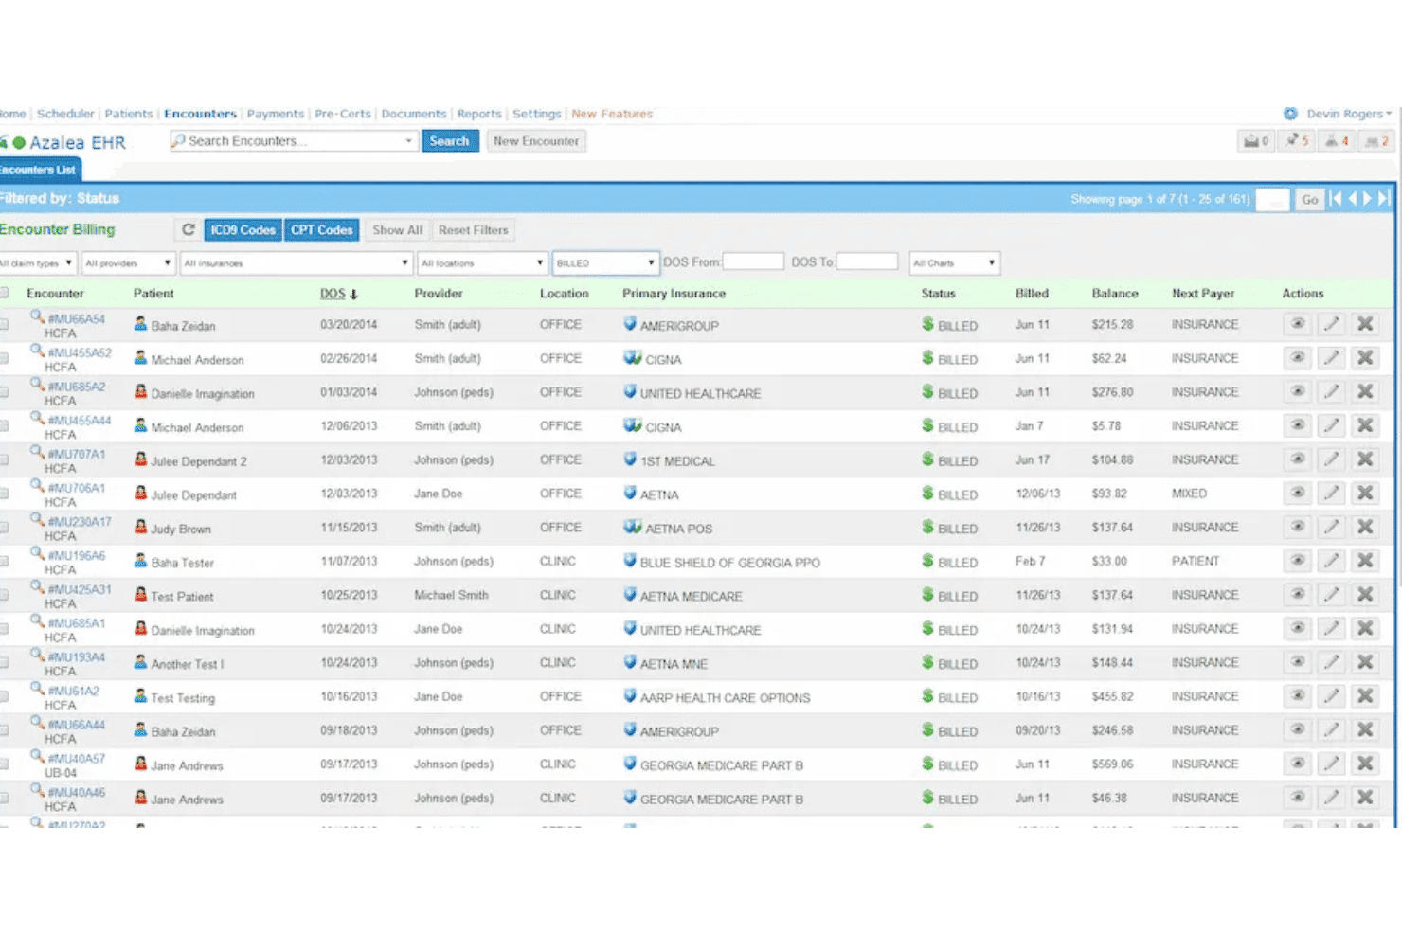This screenshot has height=935, width=1402.
Task: Click the page number field beside Go
Action: coord(1272,200)
